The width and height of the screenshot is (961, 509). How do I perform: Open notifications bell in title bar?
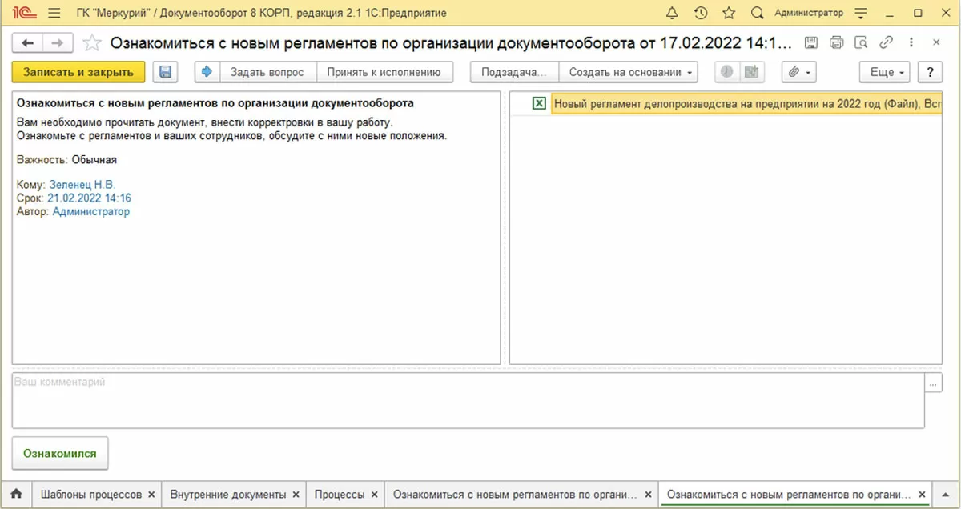point(672,13)
